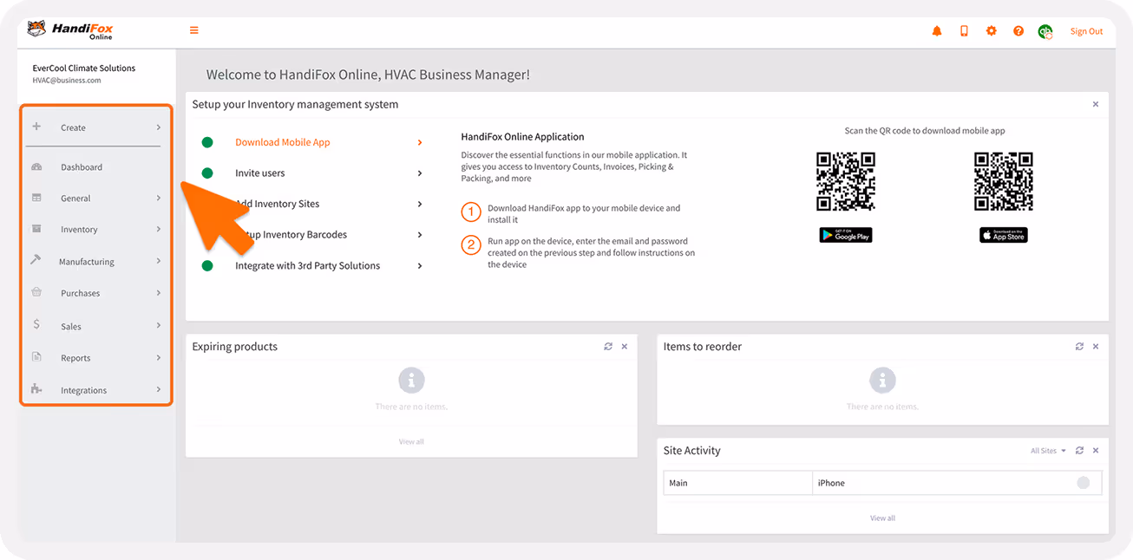The height and width of the screenshot is (560, 1133).
Task: Close the Expiring products widget
Action: tap(625, 347)
